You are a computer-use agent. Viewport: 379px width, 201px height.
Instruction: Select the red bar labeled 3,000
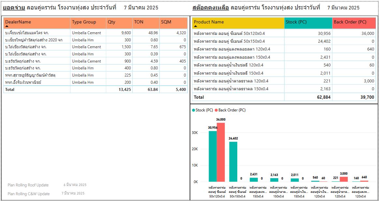click(344, 179)
